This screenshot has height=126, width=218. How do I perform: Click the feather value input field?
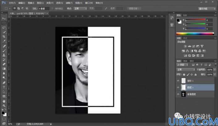click(44, 9)
